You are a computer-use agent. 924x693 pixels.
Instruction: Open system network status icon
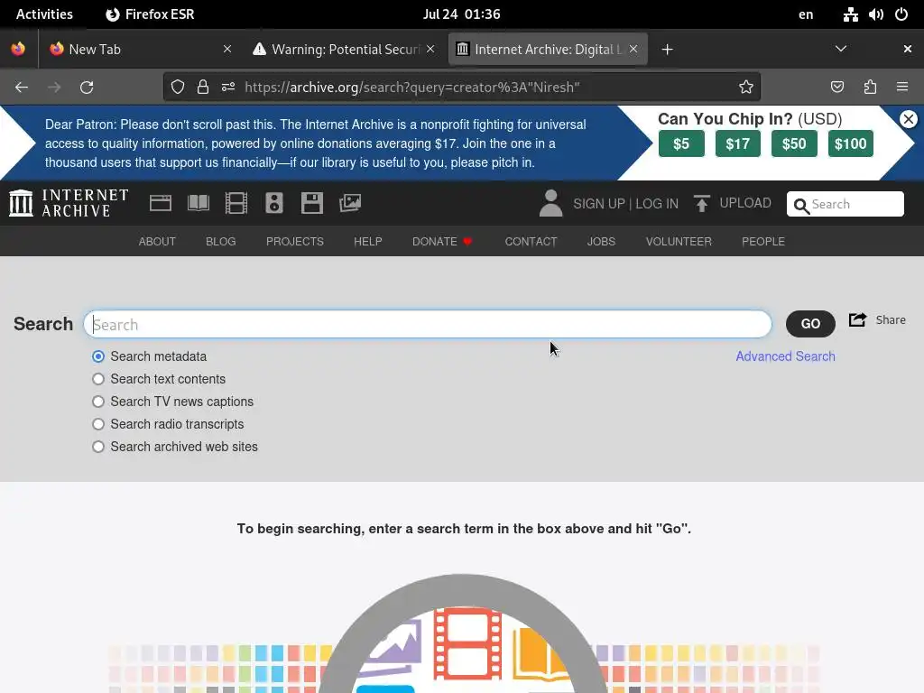coord(850,14)
